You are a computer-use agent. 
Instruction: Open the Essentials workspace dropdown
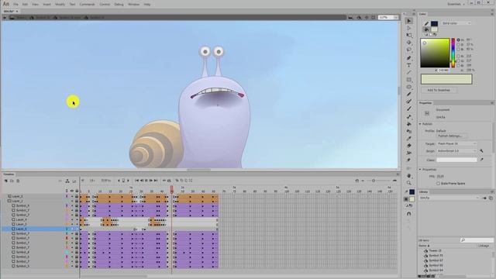point(456,4)
